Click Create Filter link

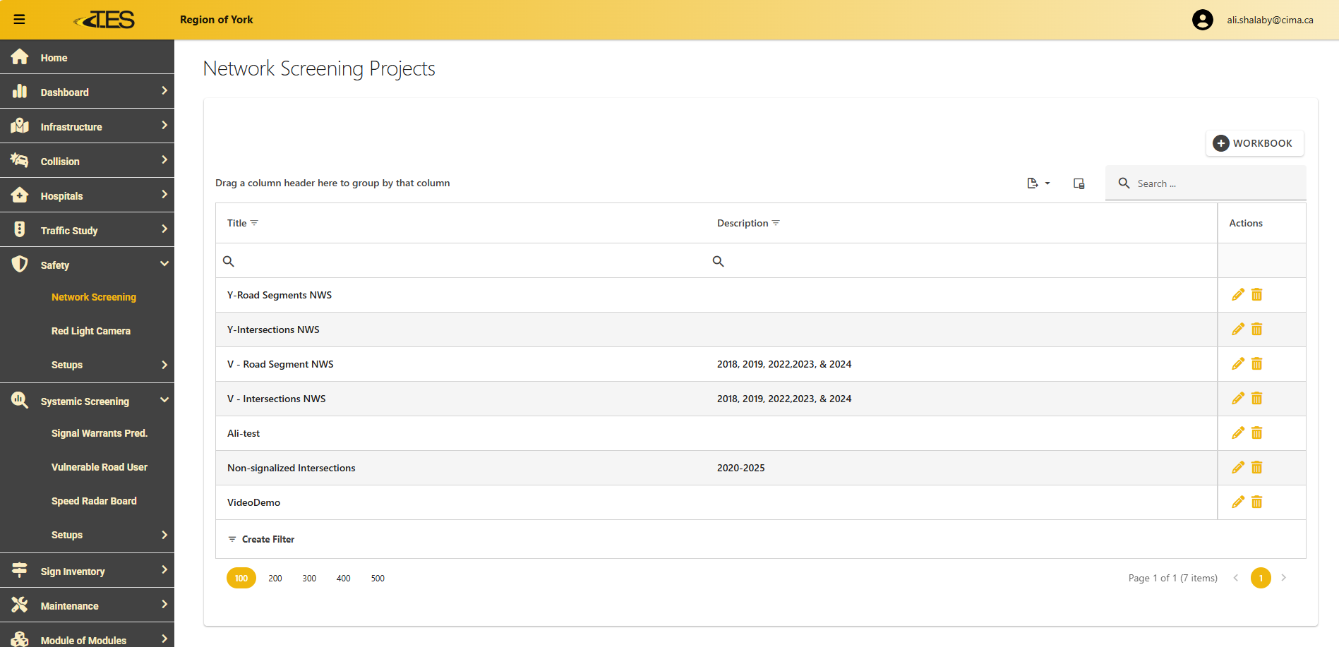(268, 539)
